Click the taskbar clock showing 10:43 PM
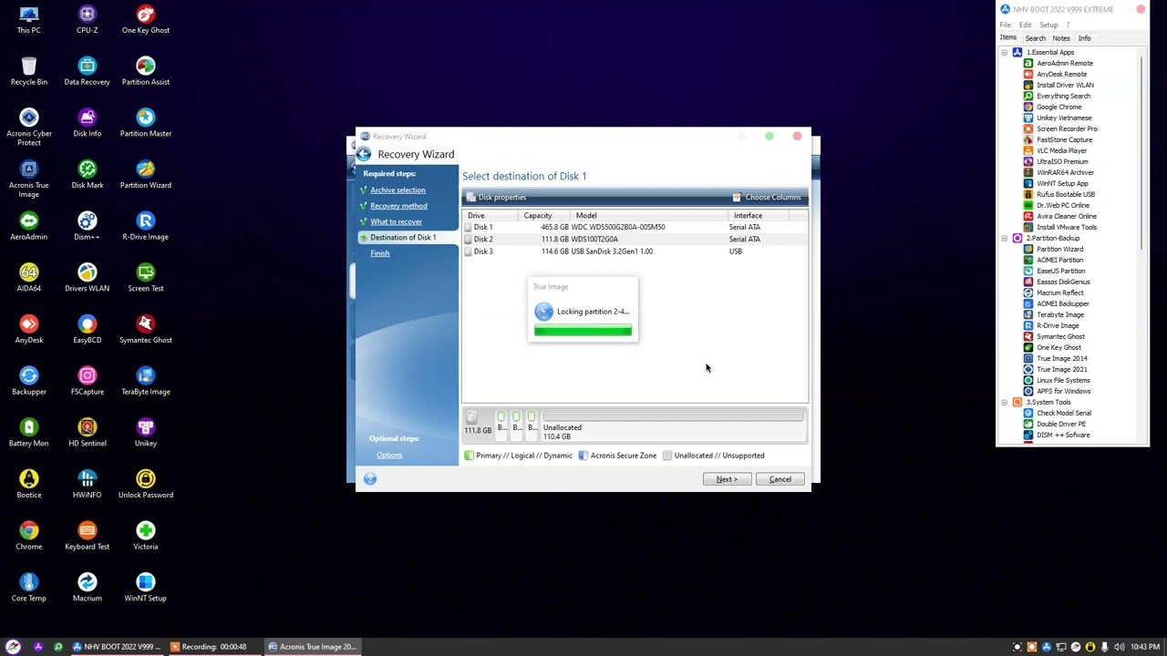 (x=1144, y=647)
